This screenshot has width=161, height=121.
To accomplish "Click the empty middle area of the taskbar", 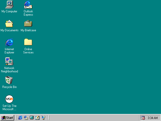I will (93, 118).
